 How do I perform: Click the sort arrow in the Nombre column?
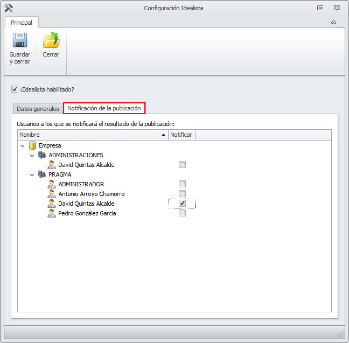point(163,135)
